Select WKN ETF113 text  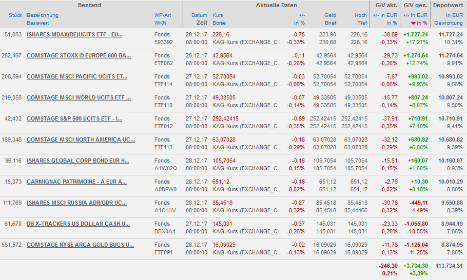164,147
